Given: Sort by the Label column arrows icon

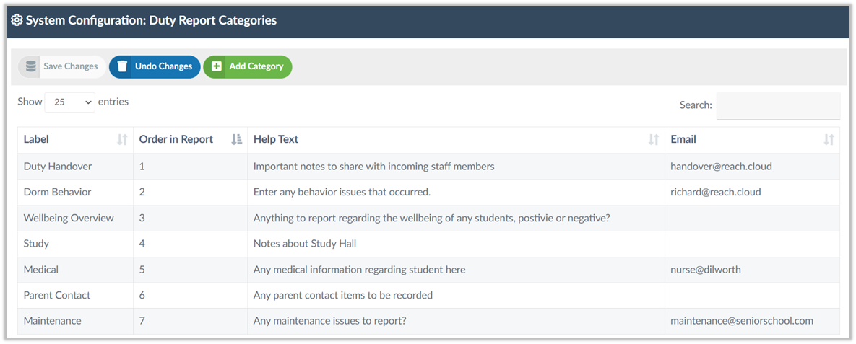Looking at the screenshot, I should [122, 140].
